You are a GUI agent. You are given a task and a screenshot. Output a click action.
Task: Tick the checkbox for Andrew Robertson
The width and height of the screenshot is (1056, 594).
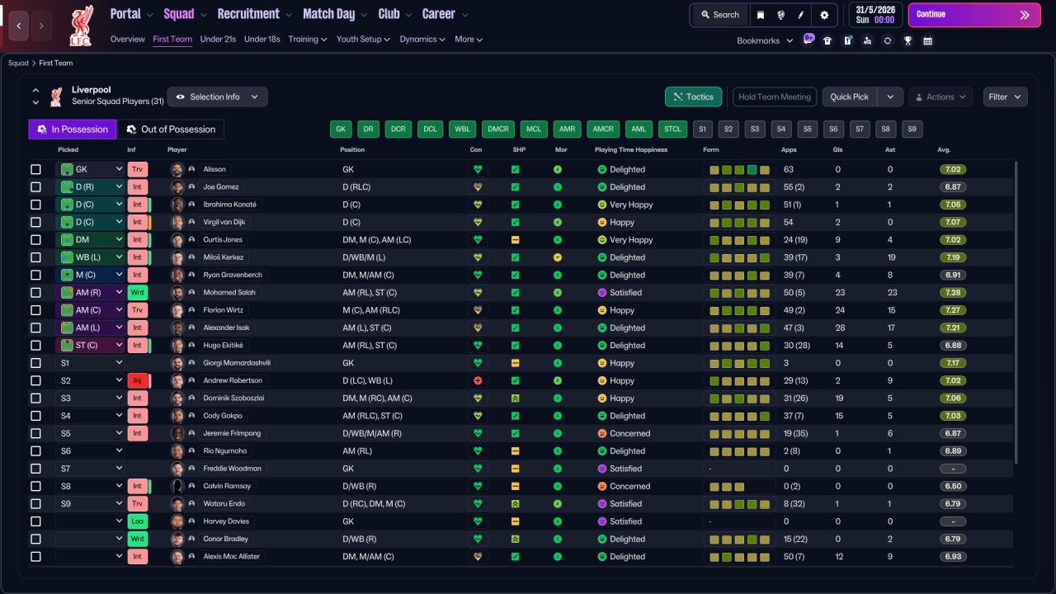(x=35, y=381)
